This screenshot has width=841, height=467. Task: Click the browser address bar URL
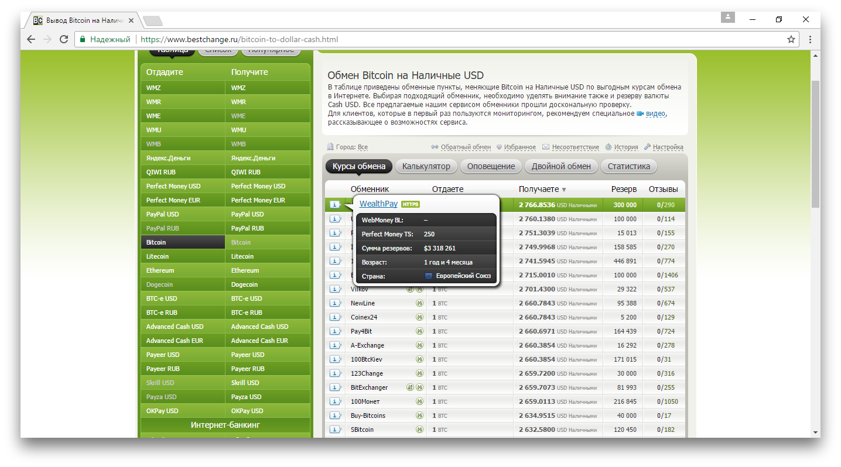pyautogui.click(x=240, y=39)
